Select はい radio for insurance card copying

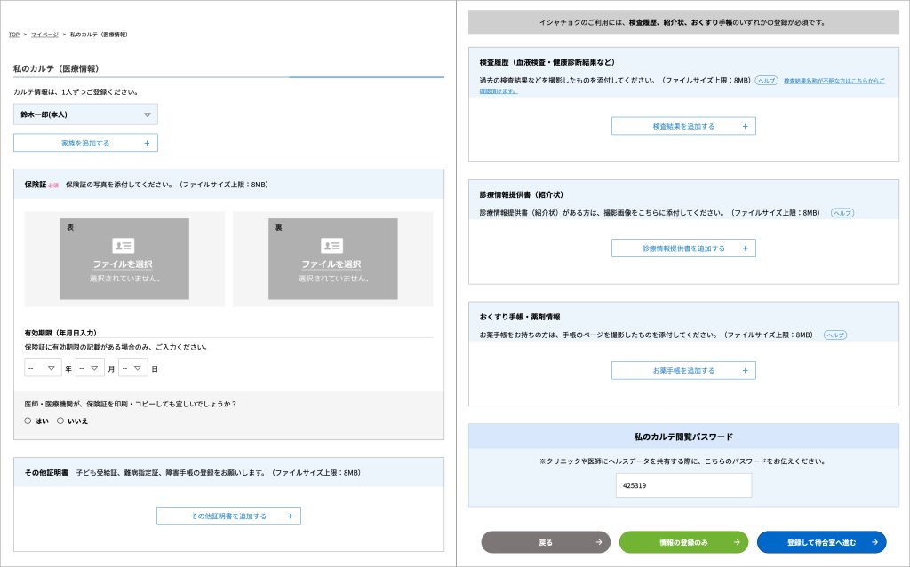28,421
